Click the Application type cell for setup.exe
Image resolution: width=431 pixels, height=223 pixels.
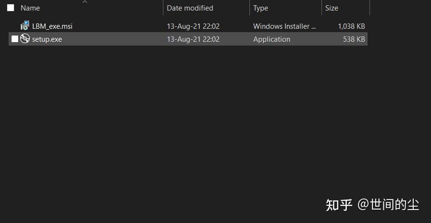[271, 39]
